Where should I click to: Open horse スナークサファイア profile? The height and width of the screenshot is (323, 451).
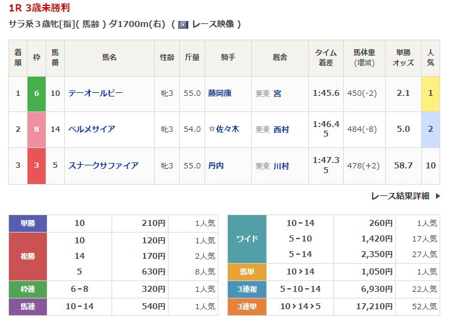tap(103, 165)
